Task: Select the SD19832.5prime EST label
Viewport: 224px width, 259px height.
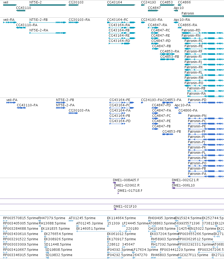Action: (x=59, y=255)
